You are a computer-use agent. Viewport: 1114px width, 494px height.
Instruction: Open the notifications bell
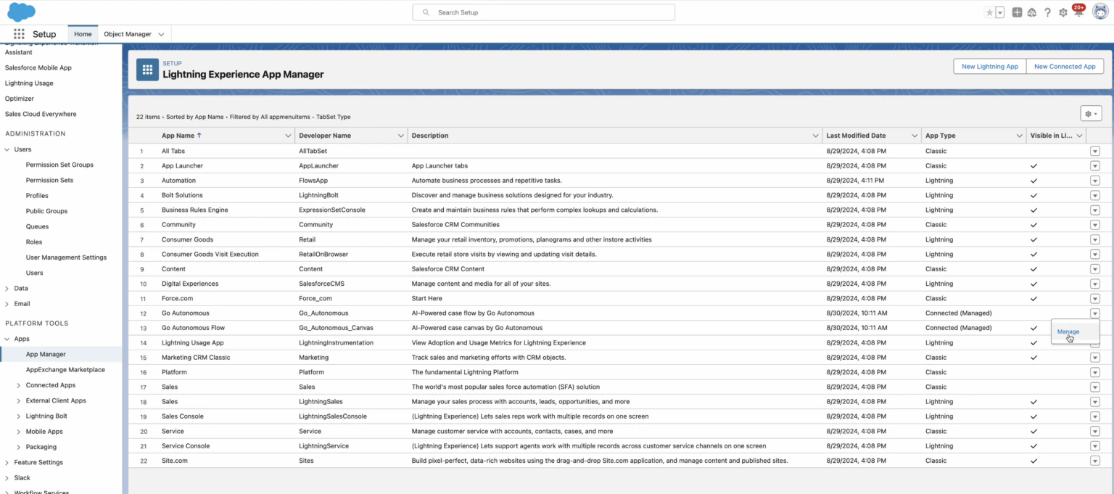pos(1078,12)
